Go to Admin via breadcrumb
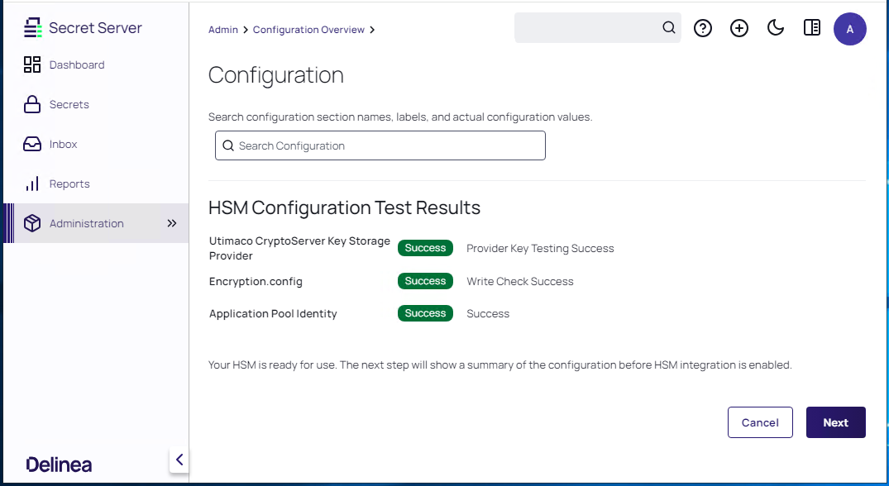Image resolution: width=889 pixels, height=486 pixels. coord(222,29)
